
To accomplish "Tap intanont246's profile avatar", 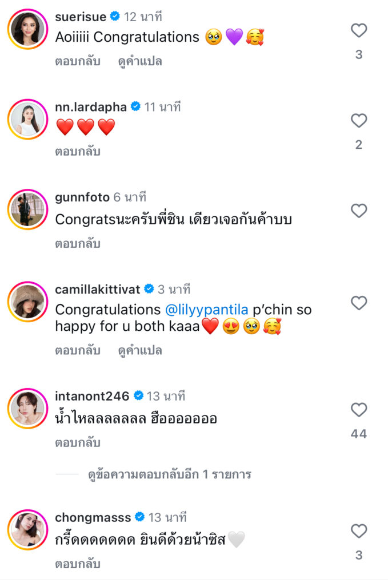I will pos(27,409).
